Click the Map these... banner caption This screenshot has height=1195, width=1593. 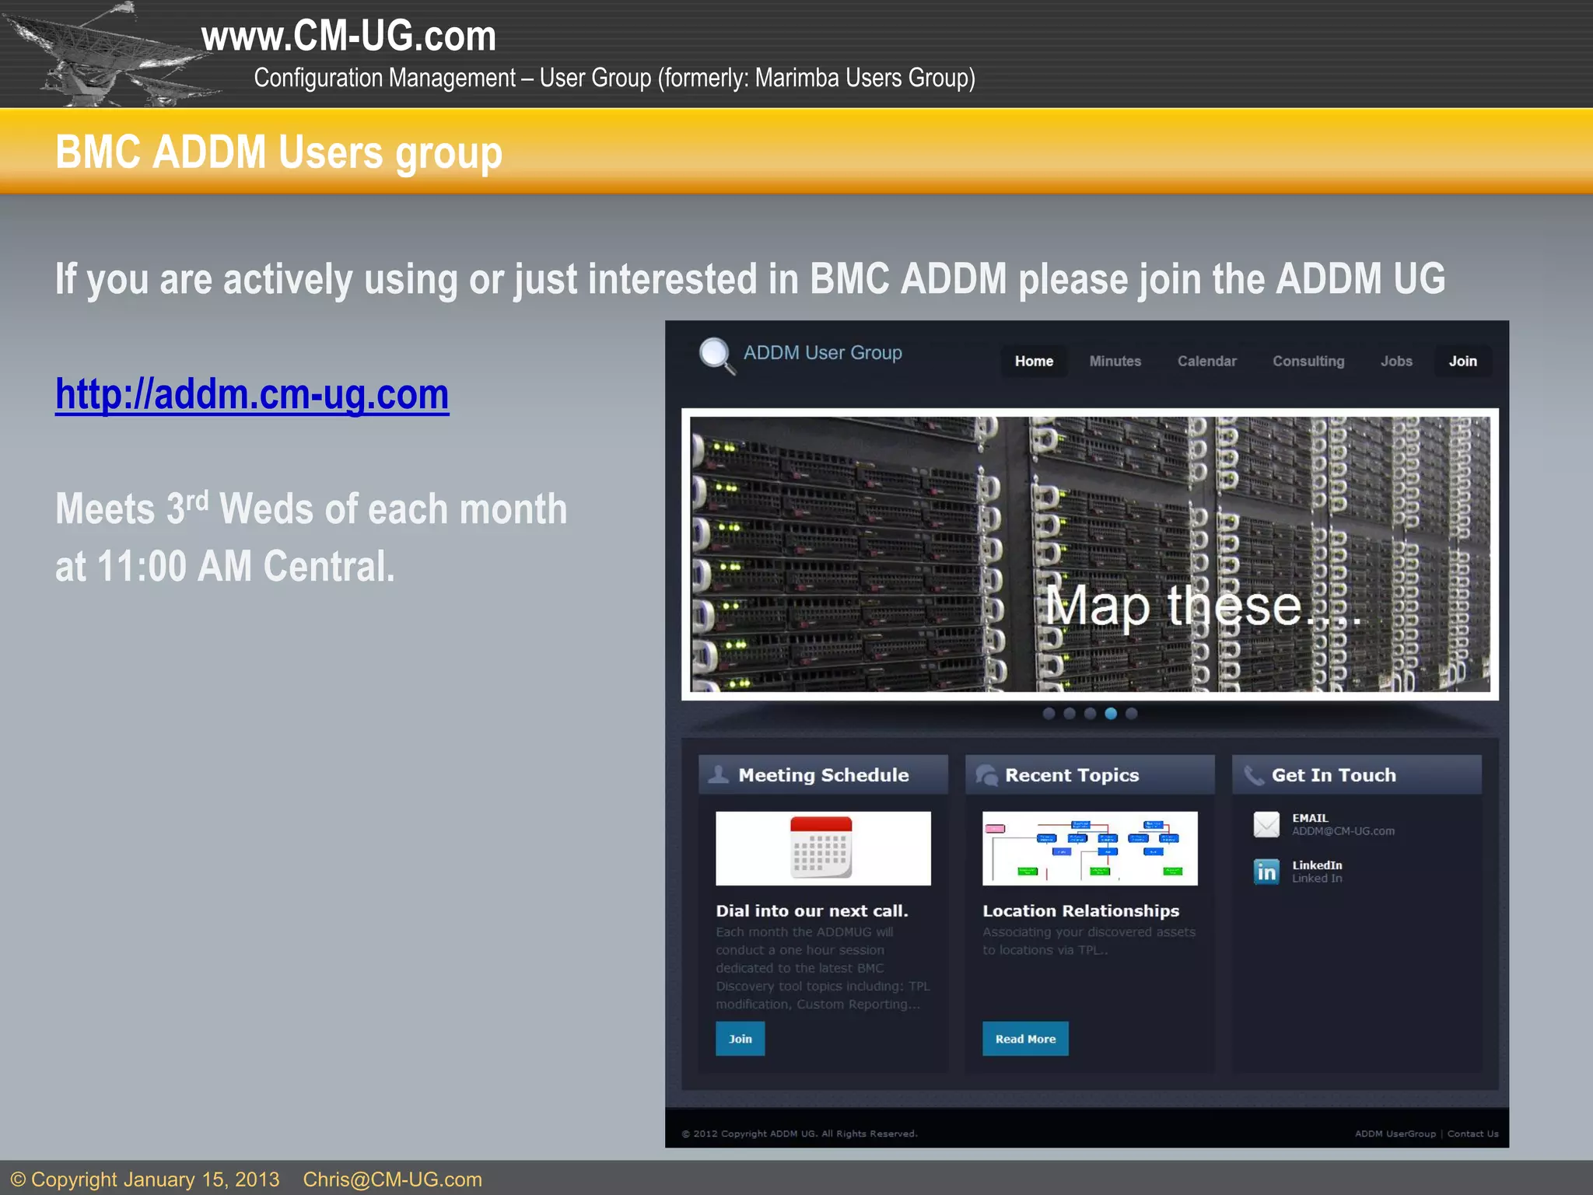pos(1203,605)
